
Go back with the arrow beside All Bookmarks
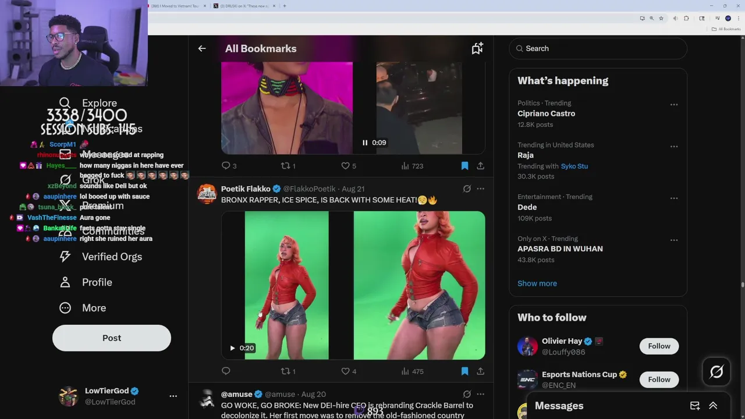pos(202,49)
